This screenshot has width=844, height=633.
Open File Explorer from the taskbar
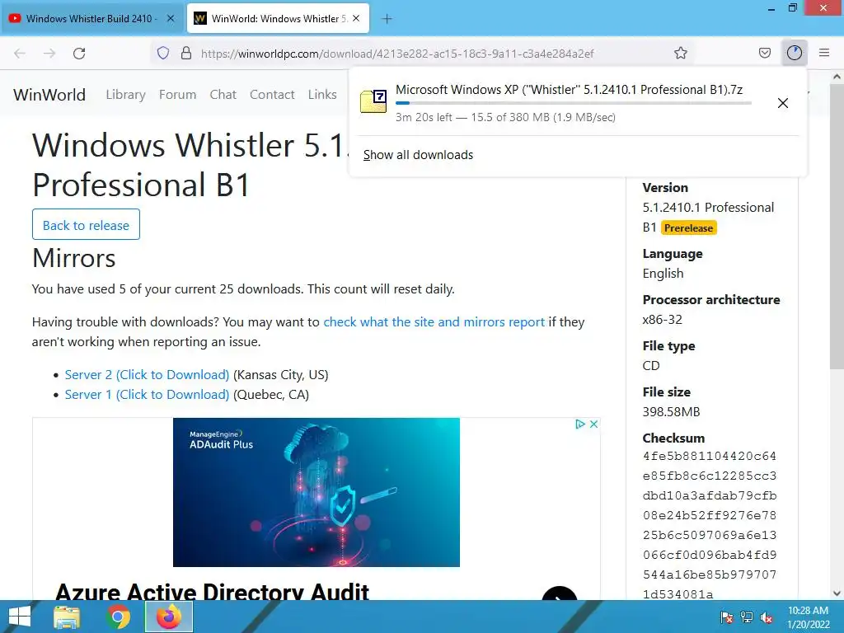pyautogui.click(x=67, y=617)
